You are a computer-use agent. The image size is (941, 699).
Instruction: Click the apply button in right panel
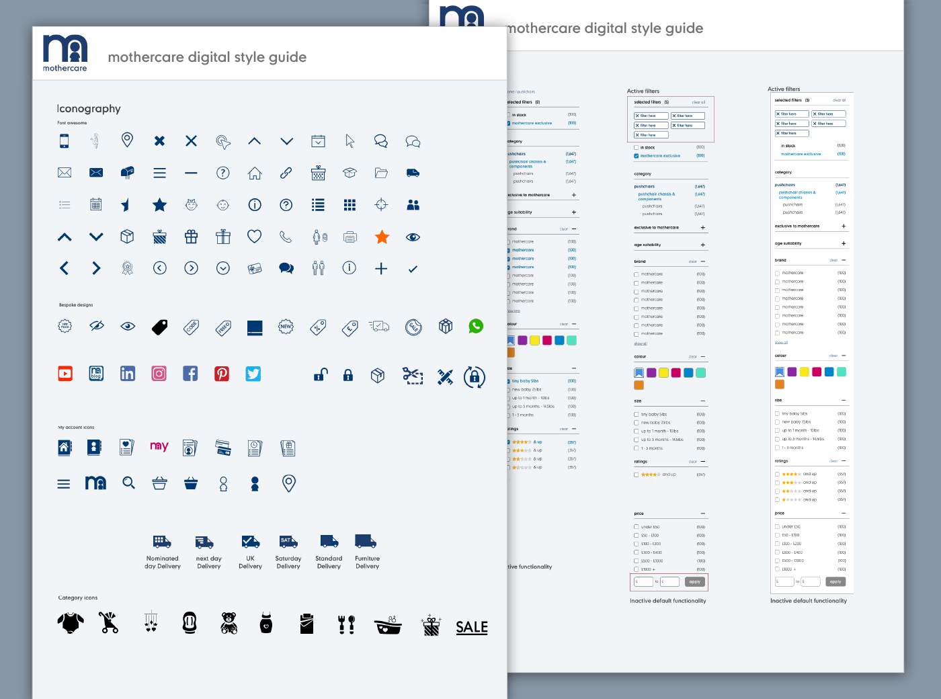[835, 582]
